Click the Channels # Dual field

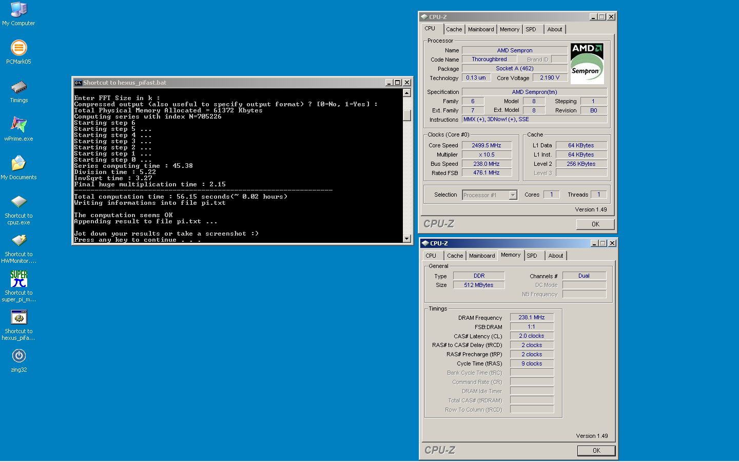click(584, 276)
